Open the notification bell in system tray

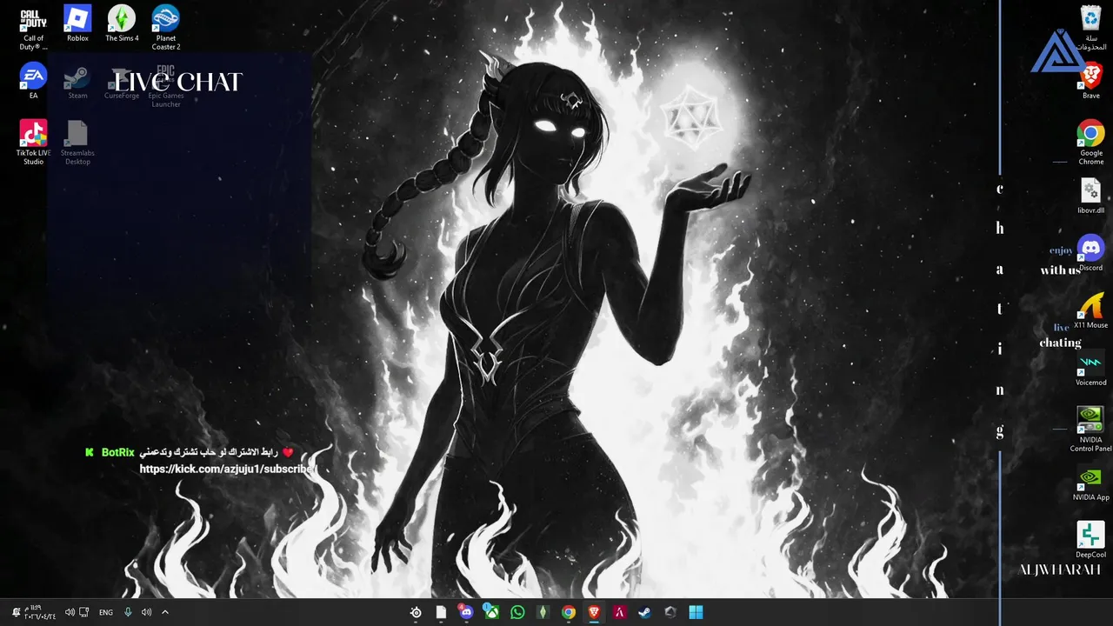(16, 612)
